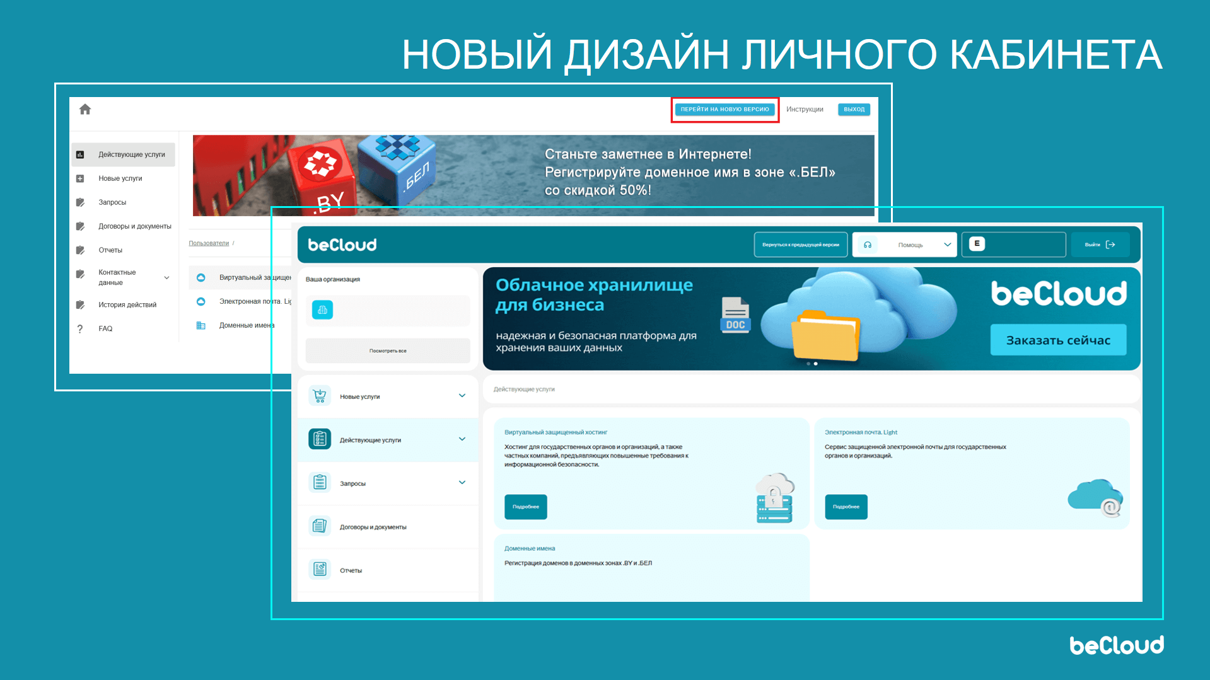Click DOC file icon on banner
Screen dimensions: 1210x680
click(x=735, y=315)
